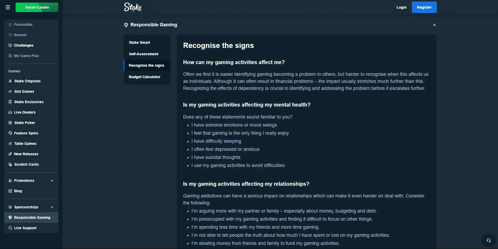Open the headphones support icon at bottom right
498x249 pixels.
click(488, 240)
